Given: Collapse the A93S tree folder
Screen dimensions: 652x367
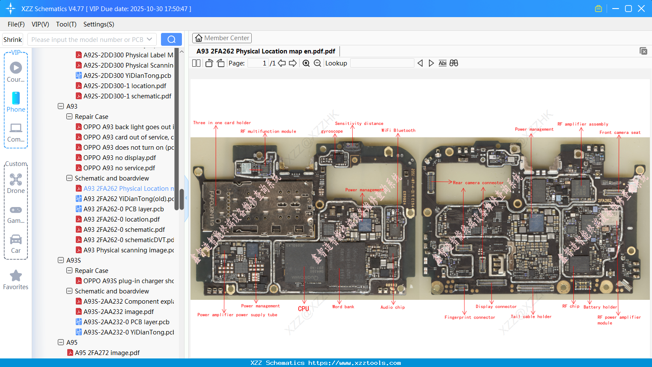Looking at the screenshot, I should click(x=61, y=260).
